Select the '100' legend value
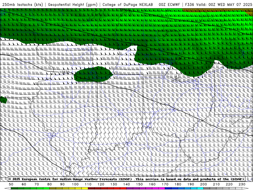 pyautogui.click(x=75, y=184)
